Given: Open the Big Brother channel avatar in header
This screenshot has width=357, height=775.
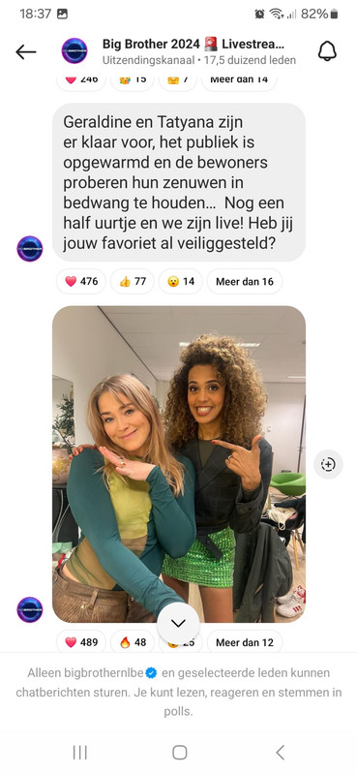Looking at the screenshot, I should [x=74, y=51].
